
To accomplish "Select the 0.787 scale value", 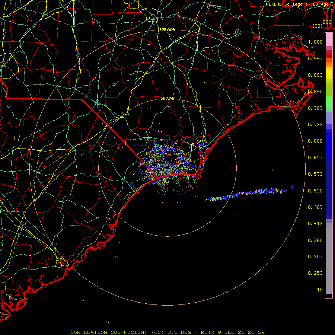I will (x=315, y=108).
